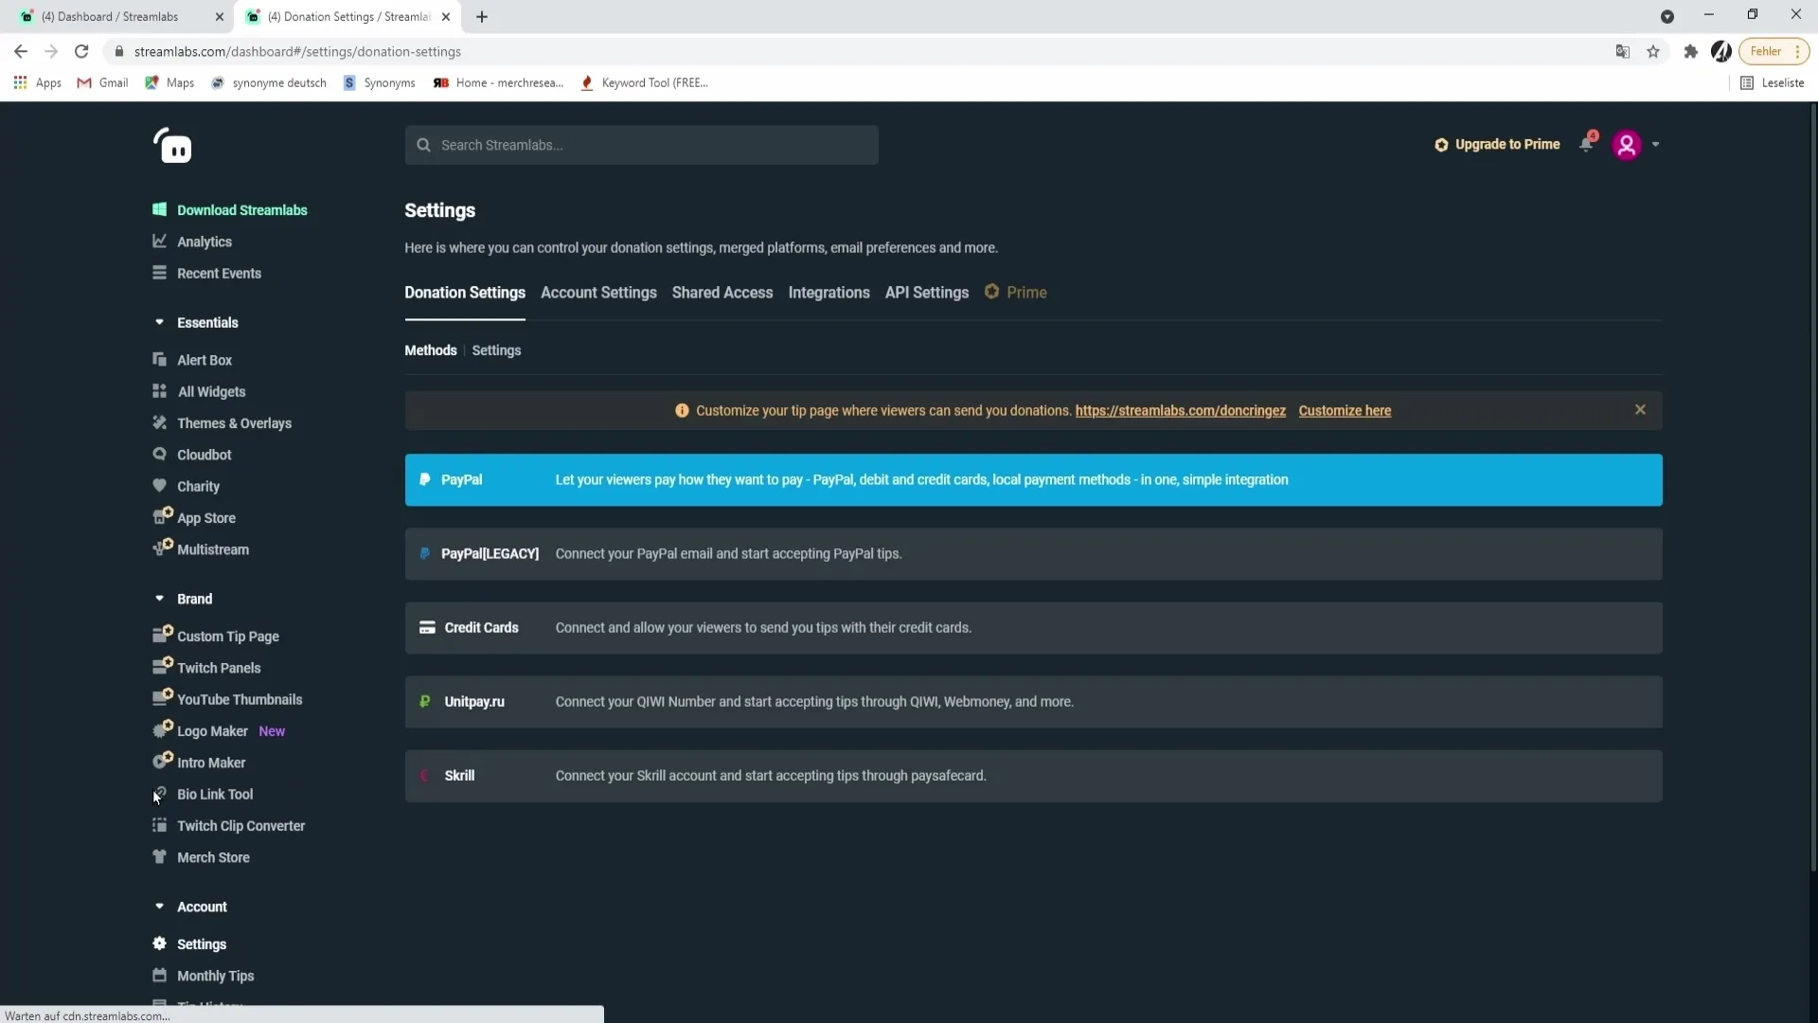The width and height of the screenshot is (1818, 1023).
Task: Select the blue PayPal payment method
Action: [x=1033, y=480]
